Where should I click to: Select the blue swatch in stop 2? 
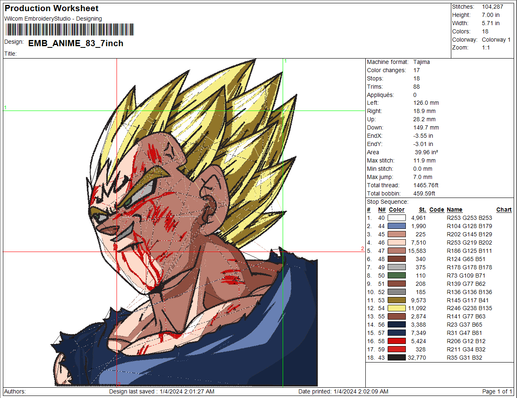[x=396, y=226]
